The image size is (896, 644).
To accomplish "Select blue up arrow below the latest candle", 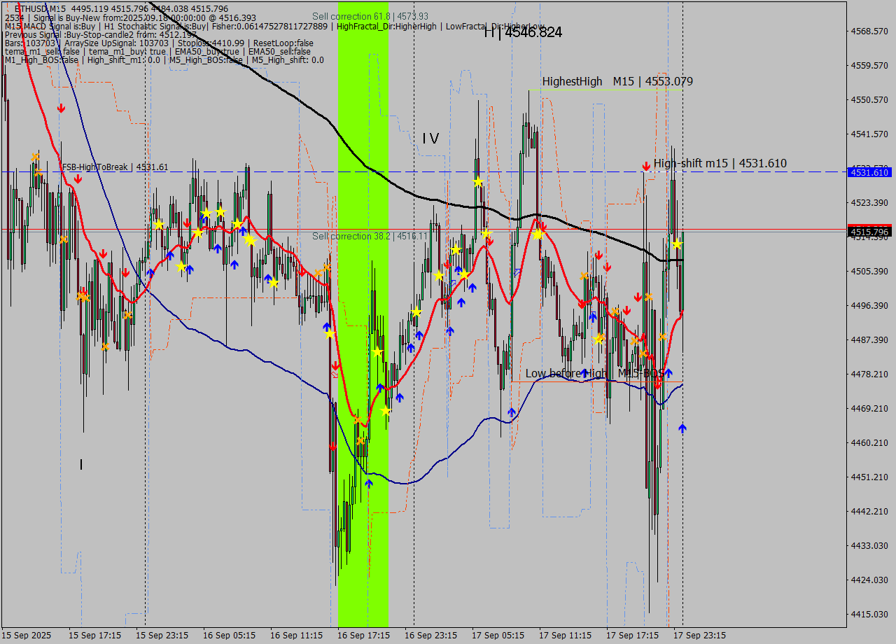I will [x=682, y=428].
